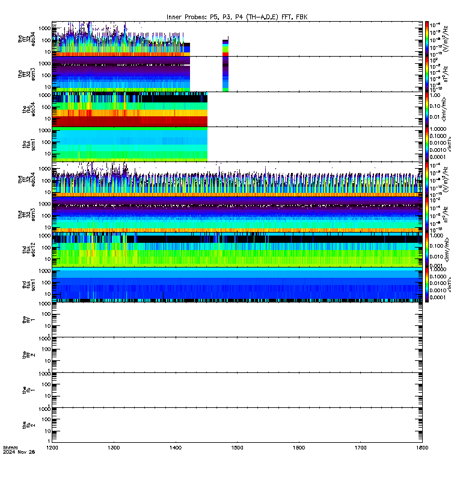Click the isolated tha edc34 data block before 1500
Screen dimensions: 451x482
click(x=226, y=46)
